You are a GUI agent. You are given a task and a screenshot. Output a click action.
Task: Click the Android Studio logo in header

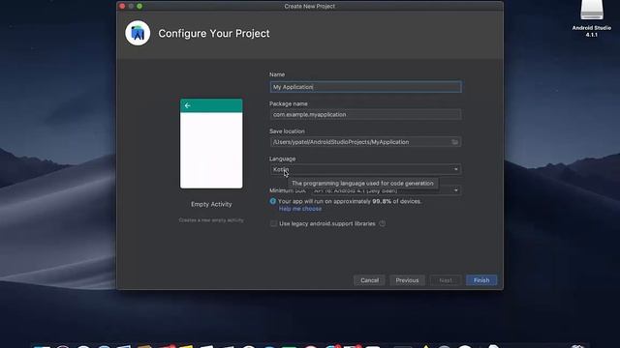[138, 33]
